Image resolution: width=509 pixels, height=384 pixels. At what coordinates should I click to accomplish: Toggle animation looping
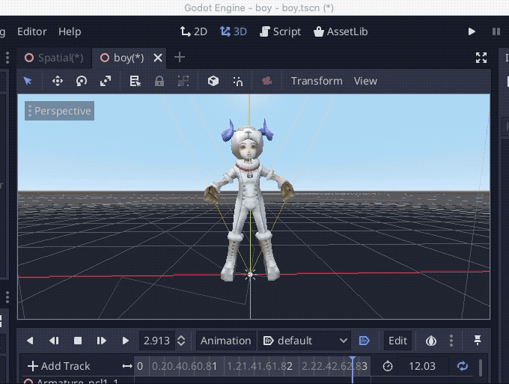(x=463, y=366)
